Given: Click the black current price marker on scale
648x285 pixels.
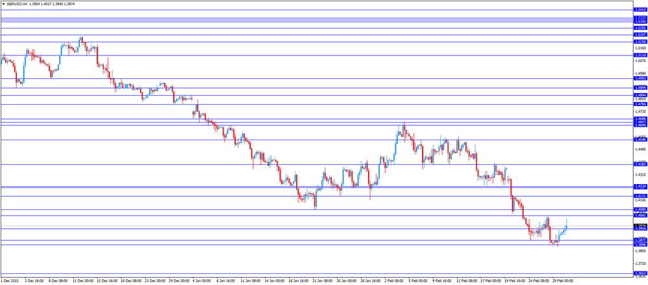Looking at the screenshot, I should [x=640, y=225].
